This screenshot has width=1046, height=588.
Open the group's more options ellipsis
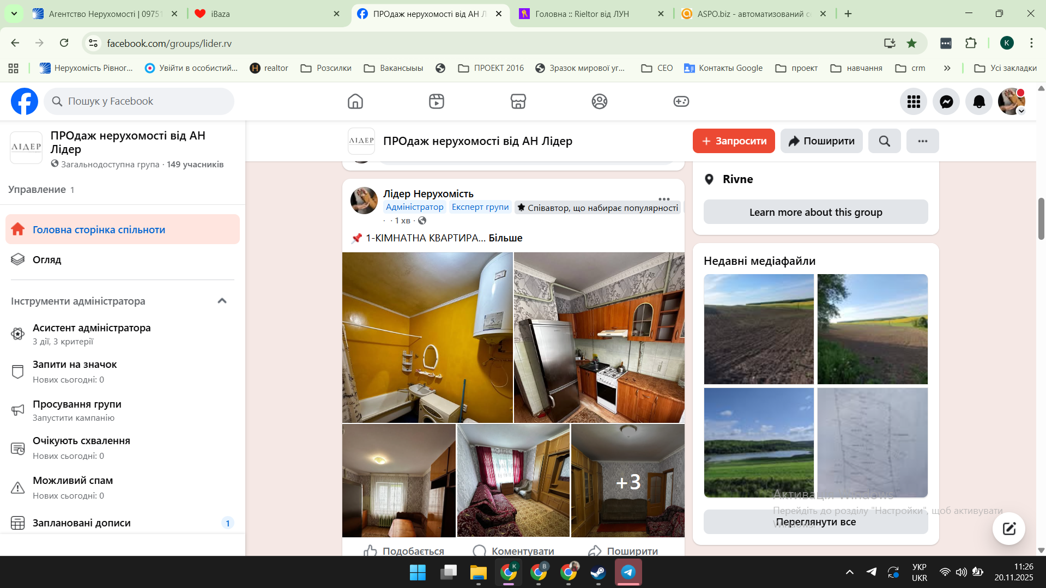[x=922, y=141]
